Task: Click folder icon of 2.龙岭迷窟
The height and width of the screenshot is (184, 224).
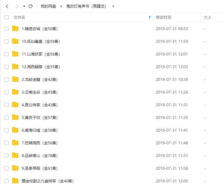Action: (15, 79)
